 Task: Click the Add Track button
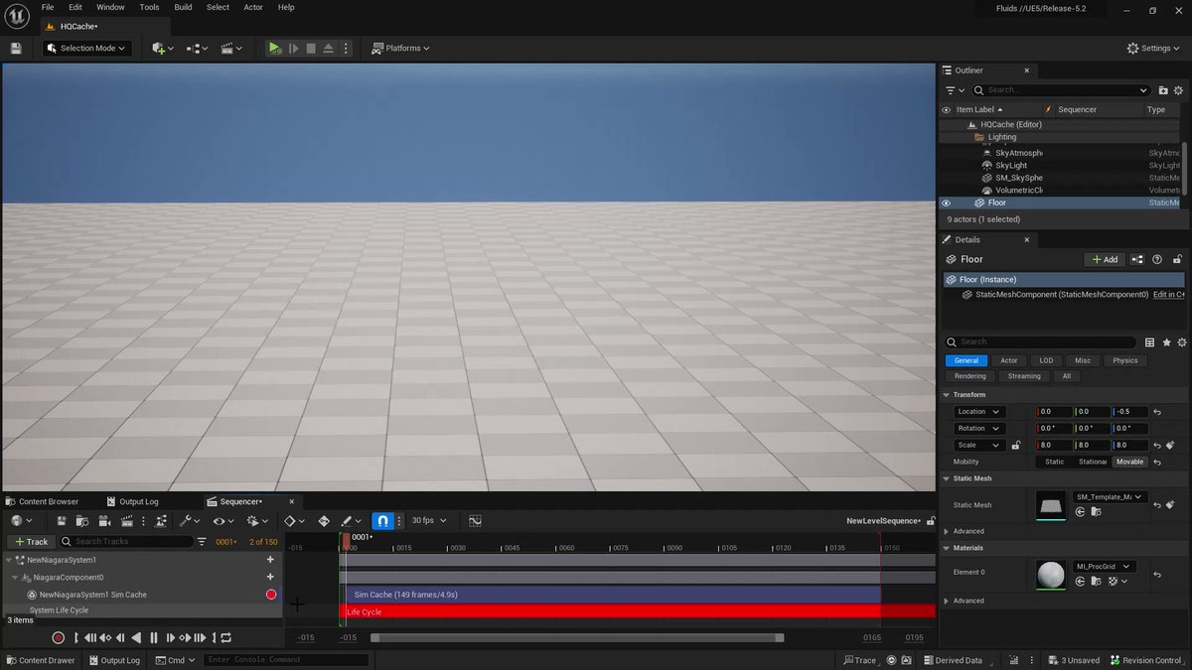tap(31, 541)
